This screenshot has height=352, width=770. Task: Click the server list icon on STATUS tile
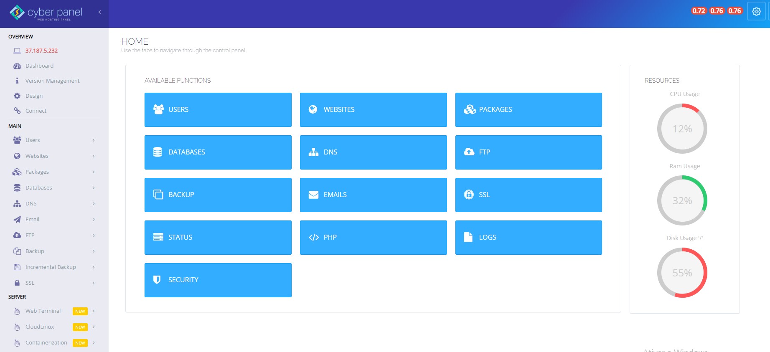click(158, 237)
